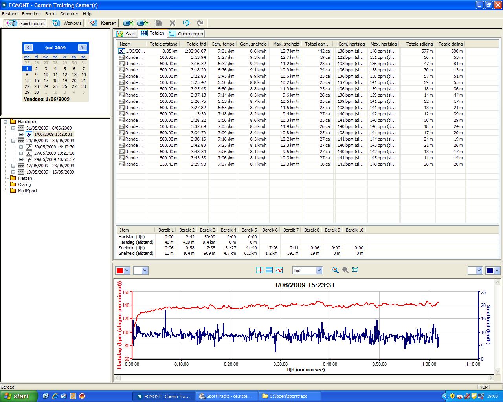Click the 350.43 m lap distance cell

click(x=169, y=164)
